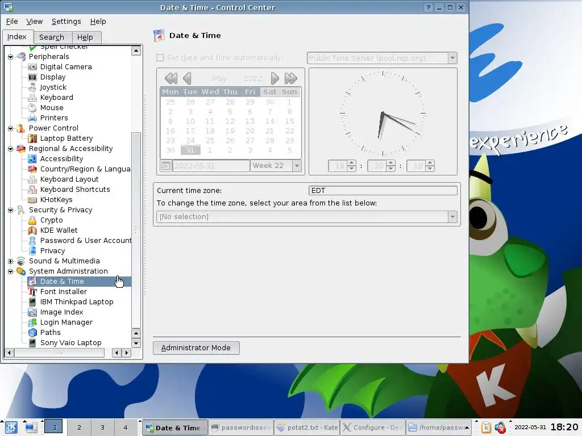Switch to the Search tab
Screen dimensions: 582x436
[x=52, y=37]
